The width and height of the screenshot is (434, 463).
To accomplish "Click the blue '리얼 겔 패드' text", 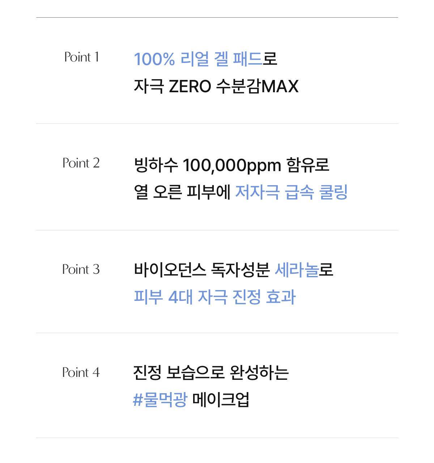I will (x=221, y=59).
